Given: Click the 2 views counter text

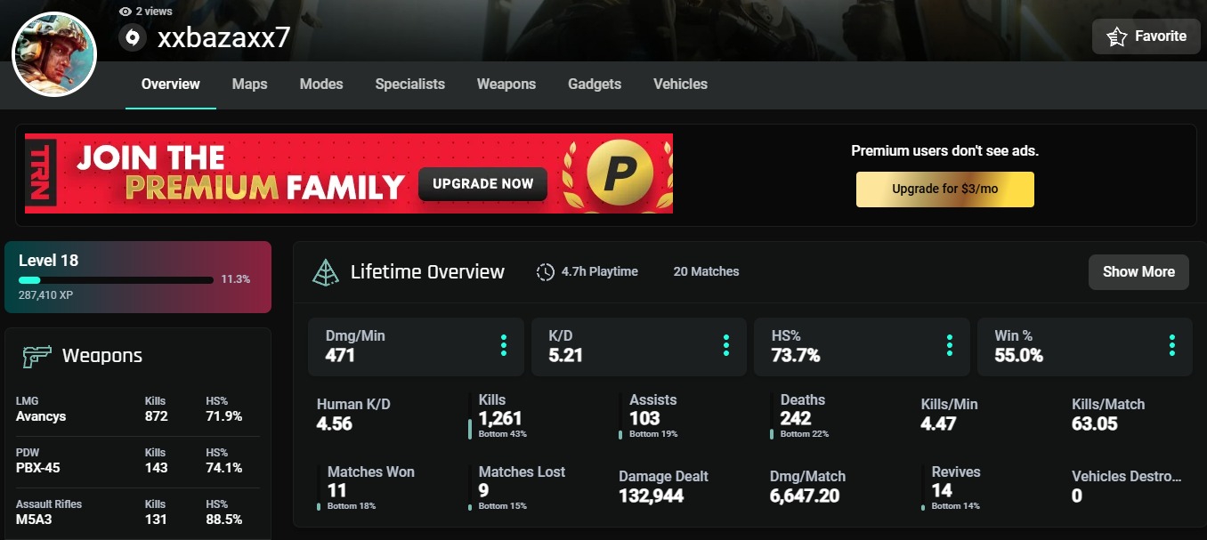Looking at the screenshot, I should click(x=154, y=12).
